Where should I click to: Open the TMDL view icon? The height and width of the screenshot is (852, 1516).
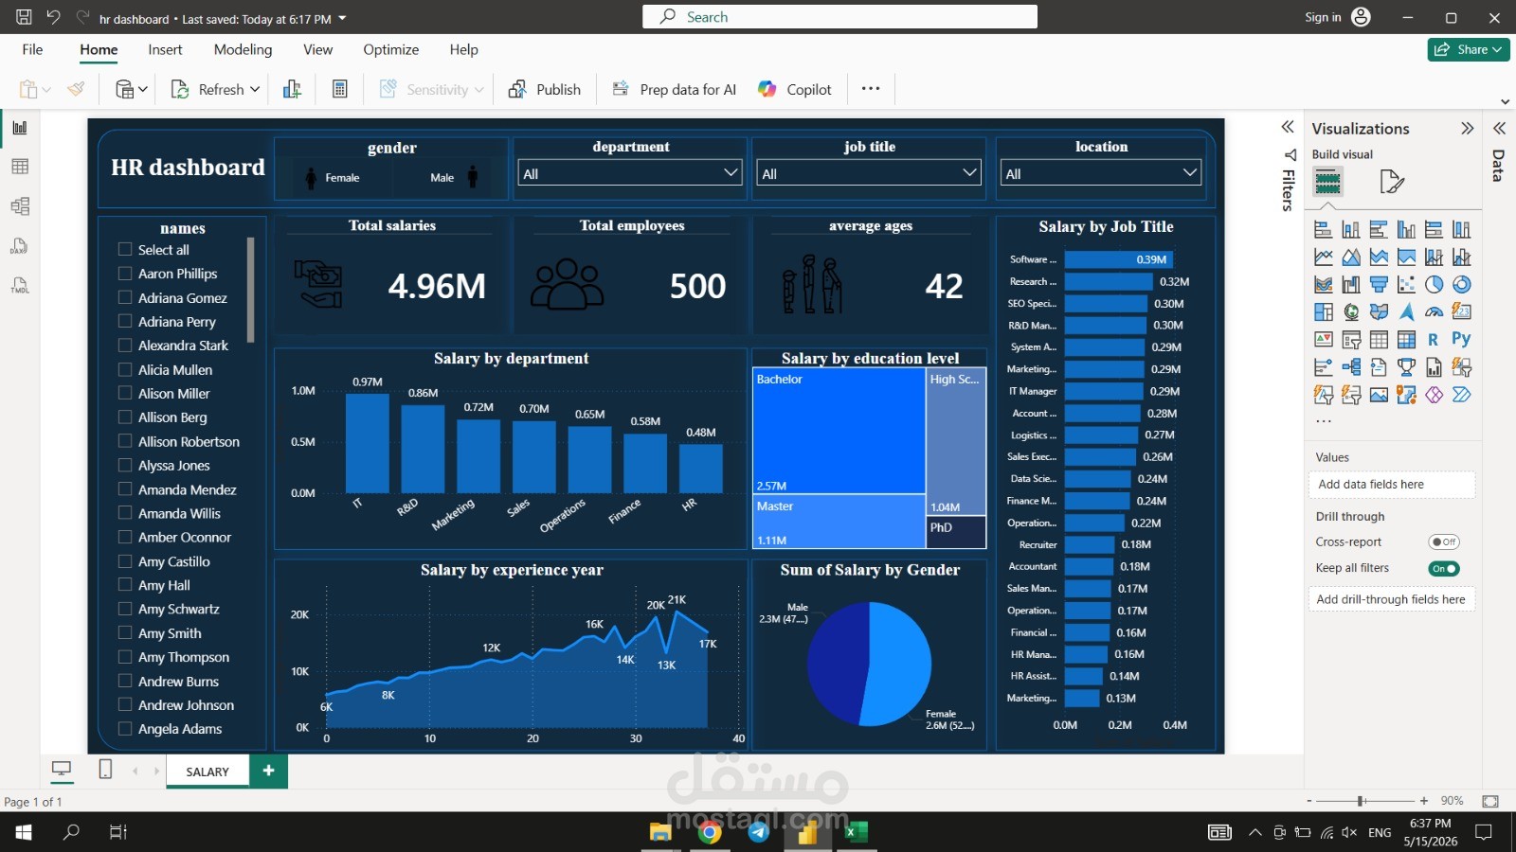pos(20,285)
